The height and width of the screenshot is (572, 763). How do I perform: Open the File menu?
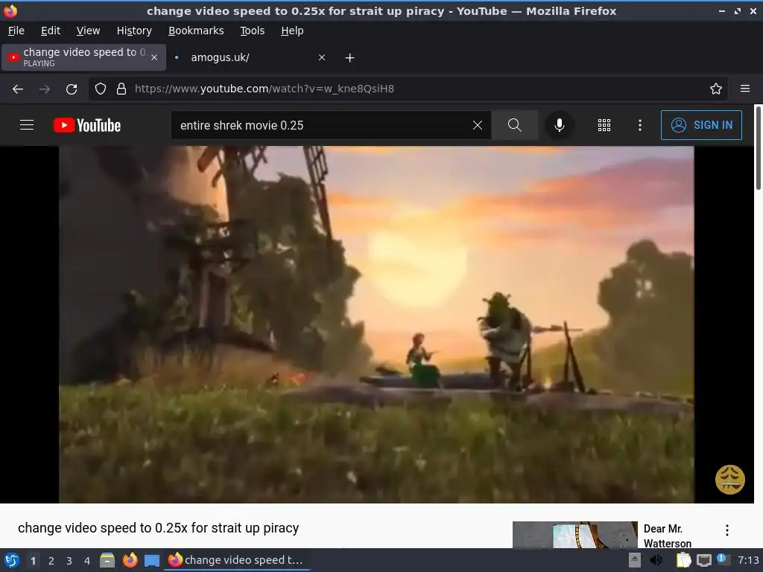(x=16, y=31)
